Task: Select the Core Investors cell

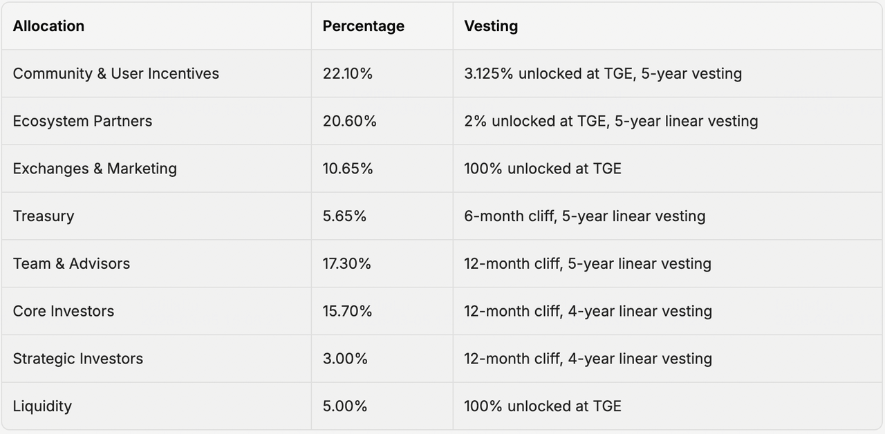Action: click(63, 311)
